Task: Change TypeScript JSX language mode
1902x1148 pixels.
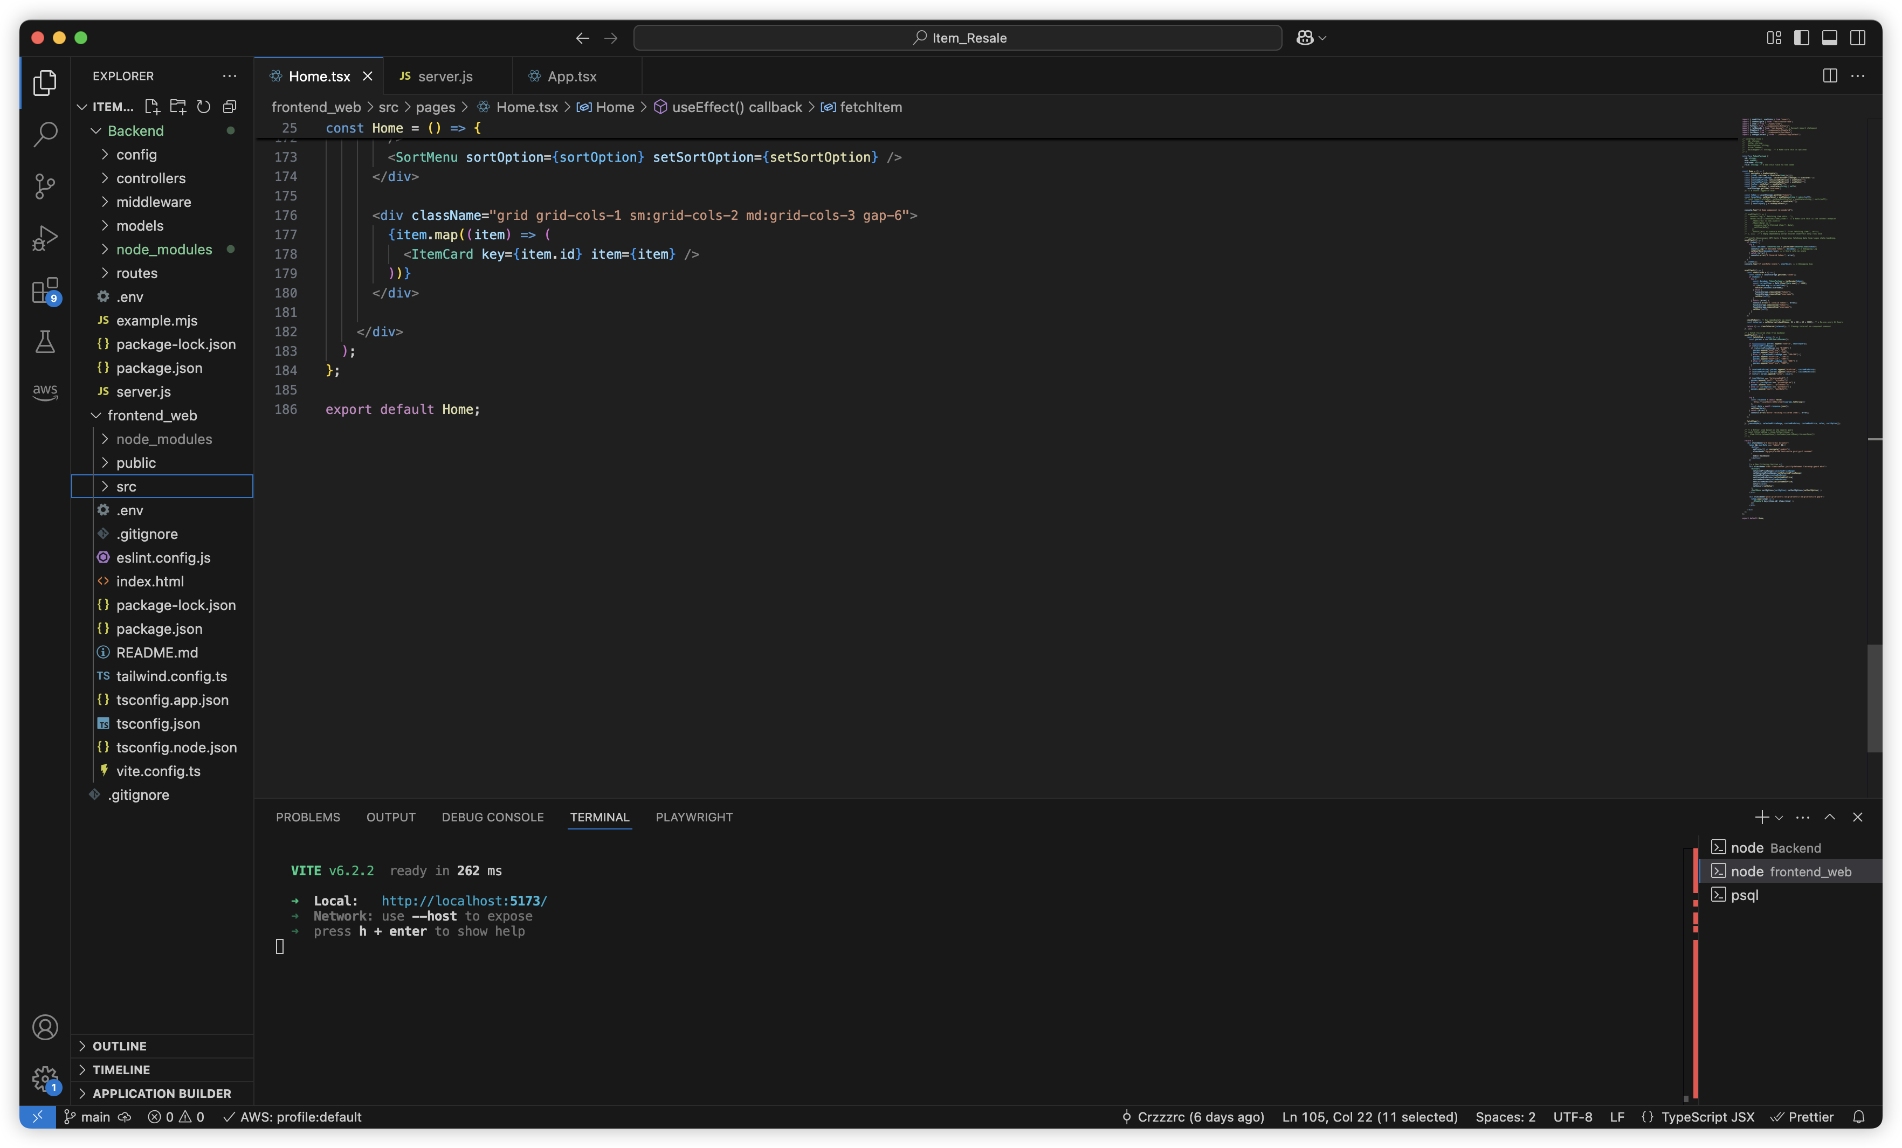Action: (1707, 1116)
